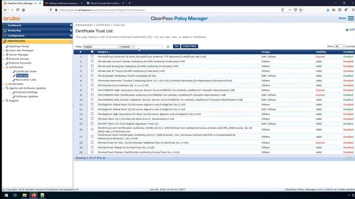355x199 pixels.
Task: Expand the Users and Privileges tree node
Action: (4, 50)
